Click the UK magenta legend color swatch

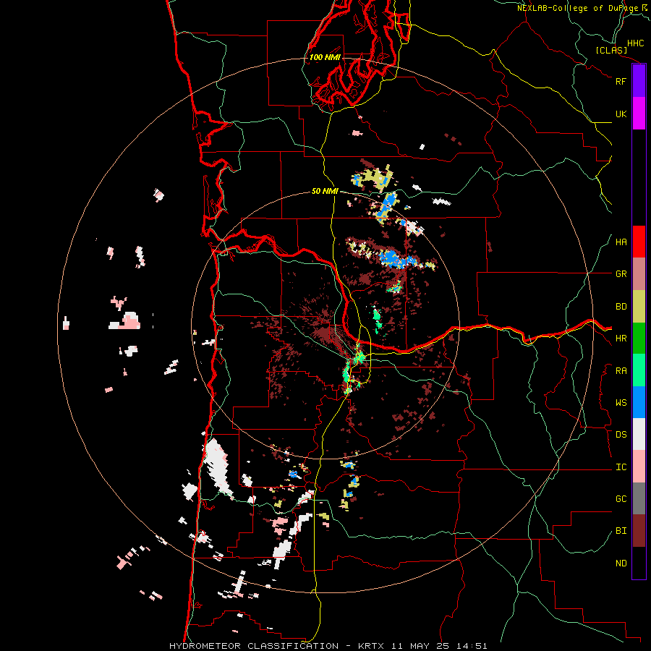639,114
